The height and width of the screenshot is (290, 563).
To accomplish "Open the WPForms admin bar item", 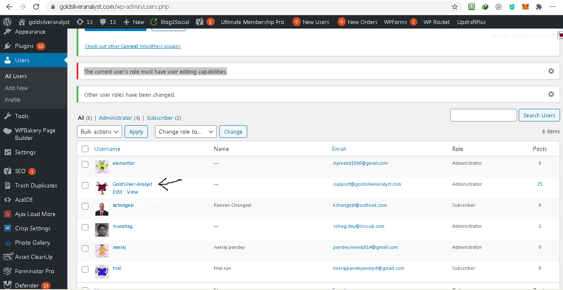I will pyautogui.click(x=400, y=22).
